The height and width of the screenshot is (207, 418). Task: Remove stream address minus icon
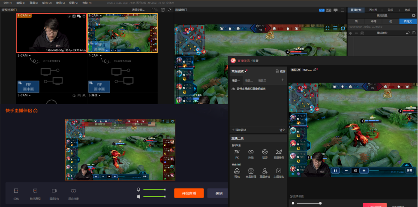point(356,33)
